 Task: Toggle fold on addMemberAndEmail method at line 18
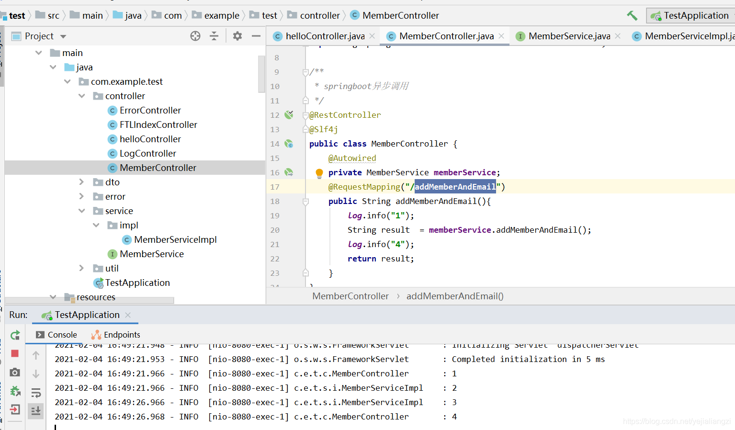pyautogui.click(x=305, y=202)
